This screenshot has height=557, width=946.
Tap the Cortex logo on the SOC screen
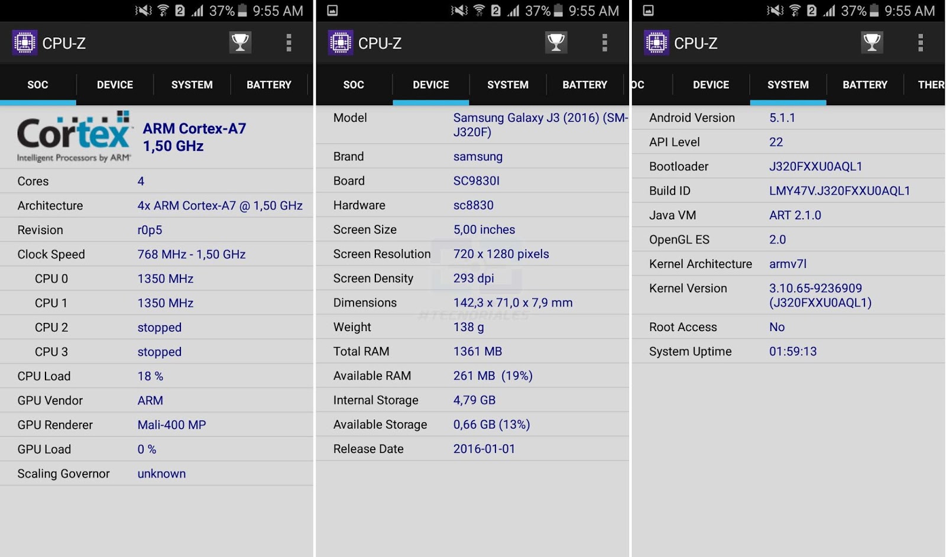click(x=74, y=137)
